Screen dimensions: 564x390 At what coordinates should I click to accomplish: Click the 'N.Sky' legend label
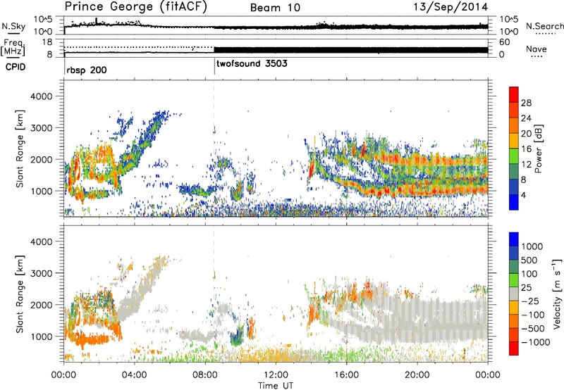pos(13,26)
